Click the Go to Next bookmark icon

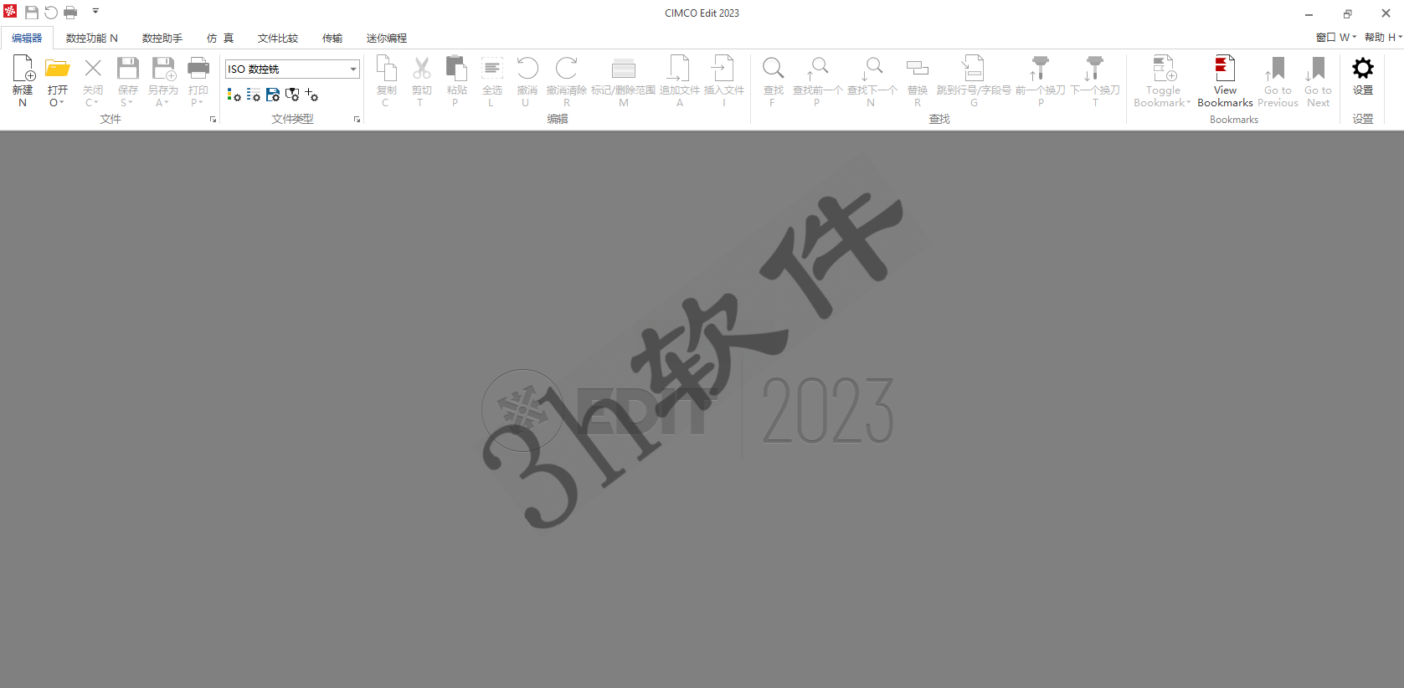(1316, 69)
